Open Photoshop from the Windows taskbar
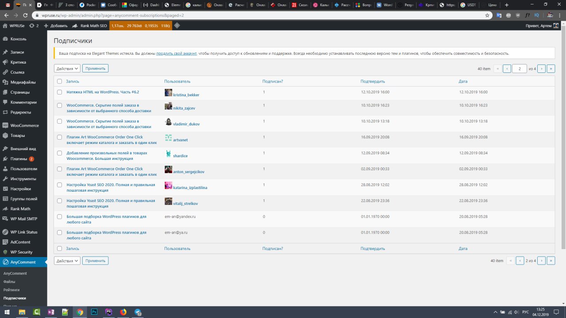 [x=94, y=312]
